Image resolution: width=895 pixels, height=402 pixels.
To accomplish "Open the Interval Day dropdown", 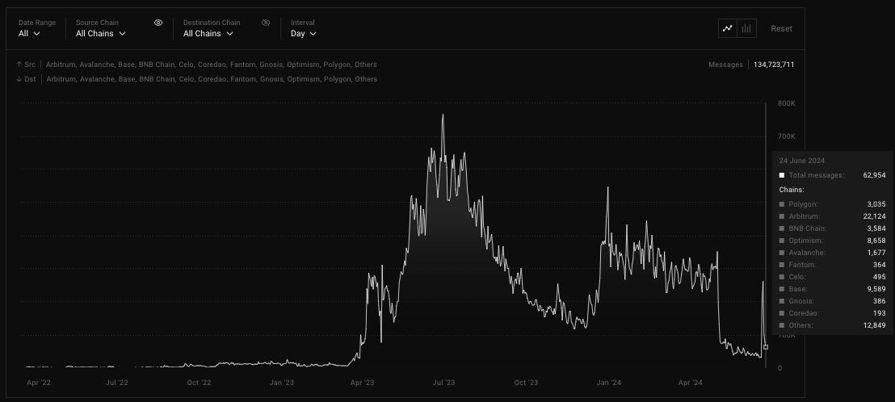I will click(304, 34).
